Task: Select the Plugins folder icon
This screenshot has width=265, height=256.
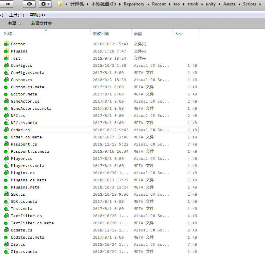Action: point(6,51)
